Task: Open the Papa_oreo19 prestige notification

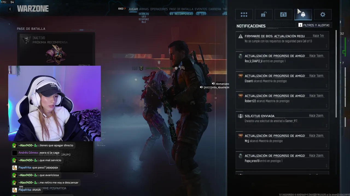Action: tap(282, 160)
